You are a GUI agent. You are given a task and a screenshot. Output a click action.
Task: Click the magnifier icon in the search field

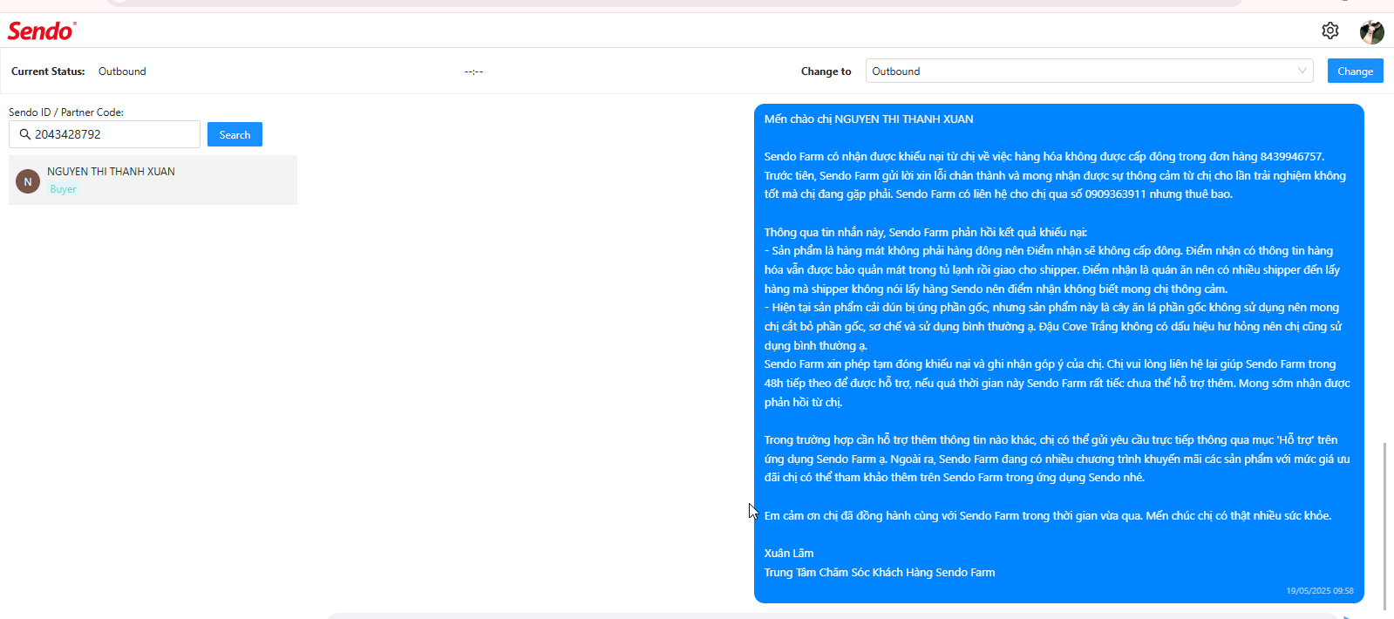pos(25,134)
